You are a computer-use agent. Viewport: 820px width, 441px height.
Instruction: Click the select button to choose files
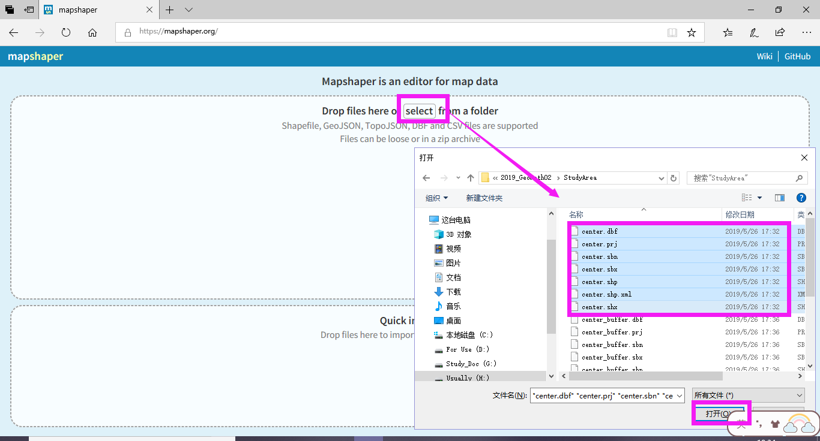pos(420,110)
